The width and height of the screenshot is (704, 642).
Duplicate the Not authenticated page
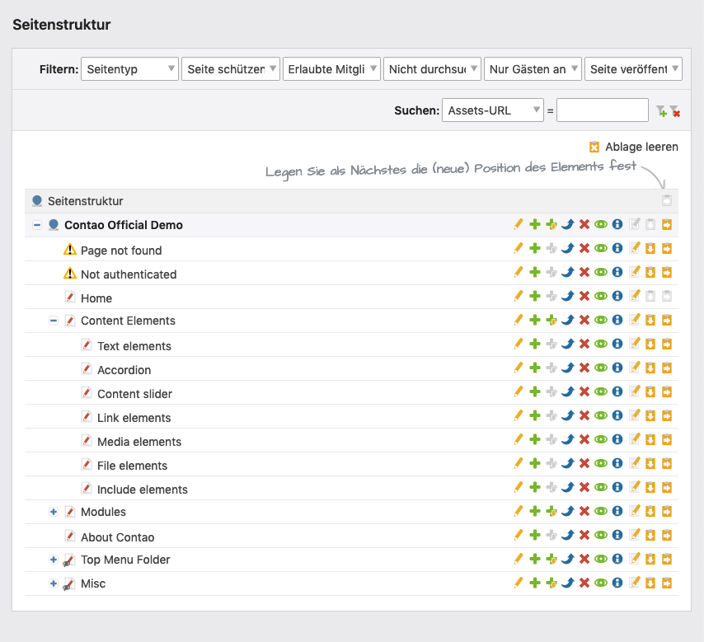[x=535, y=272]
